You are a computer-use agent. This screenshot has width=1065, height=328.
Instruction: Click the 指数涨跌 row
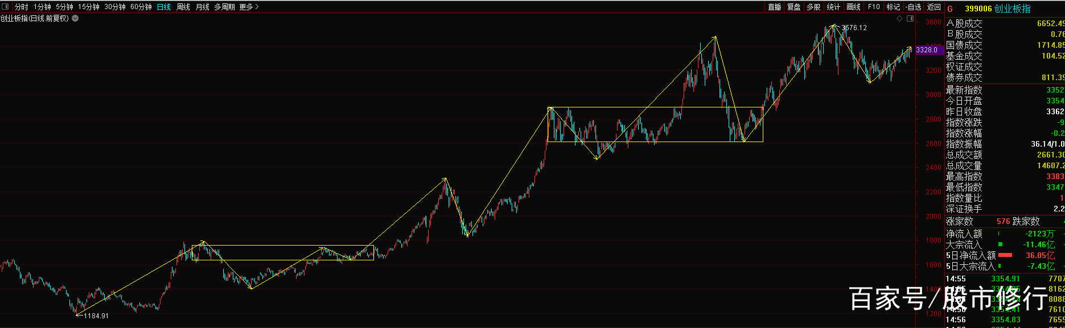pyautogui.click(x=1005, y=122)
